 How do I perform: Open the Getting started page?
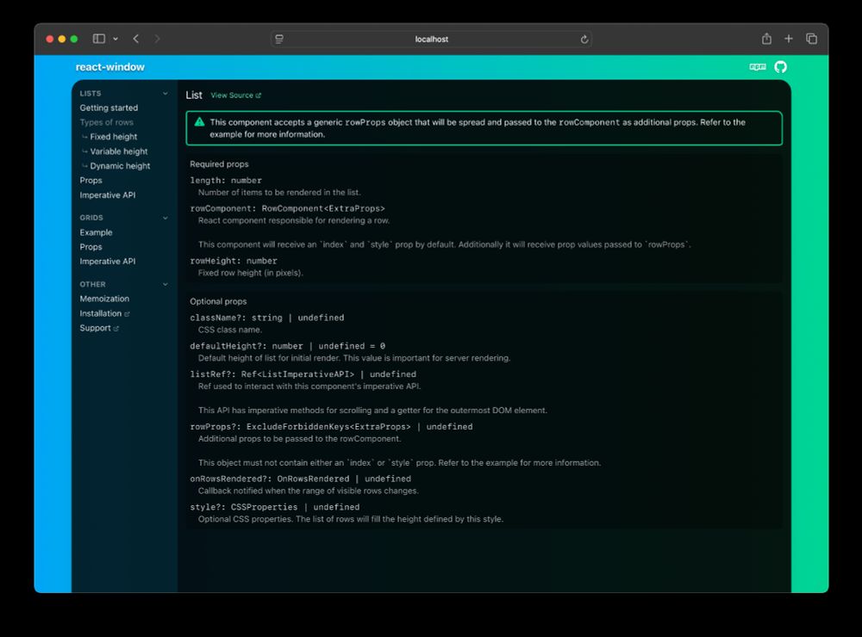pos(109,108)
